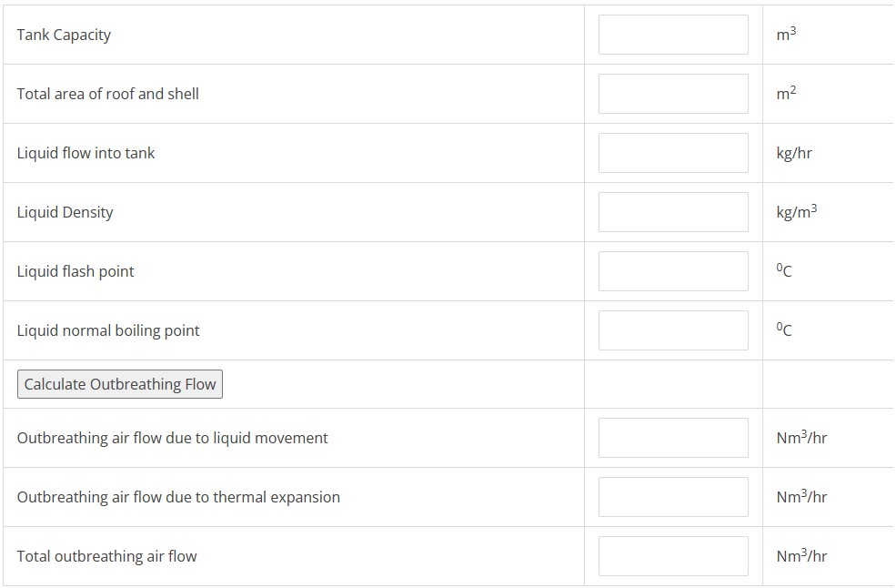Select the Liquid flow into tank label
The image size is (896, 588).
[x=86, y=153]
